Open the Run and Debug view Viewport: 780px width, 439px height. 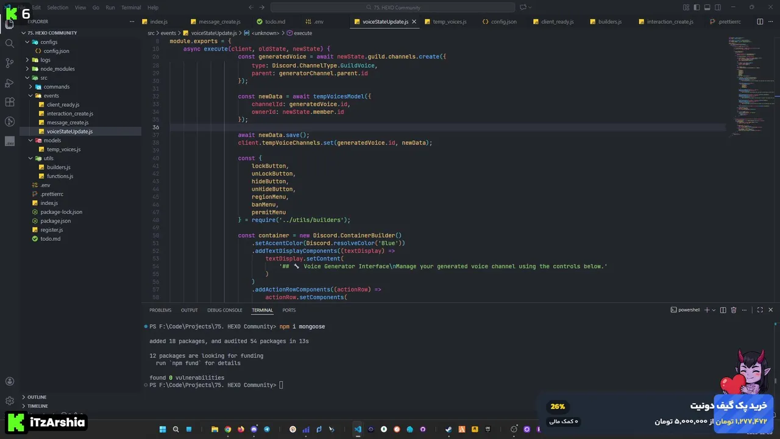[x=9, y=82]
